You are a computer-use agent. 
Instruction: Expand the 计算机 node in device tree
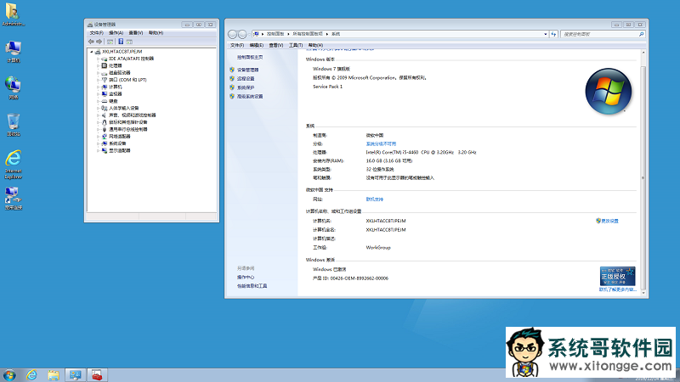click(x=98, y=87)
